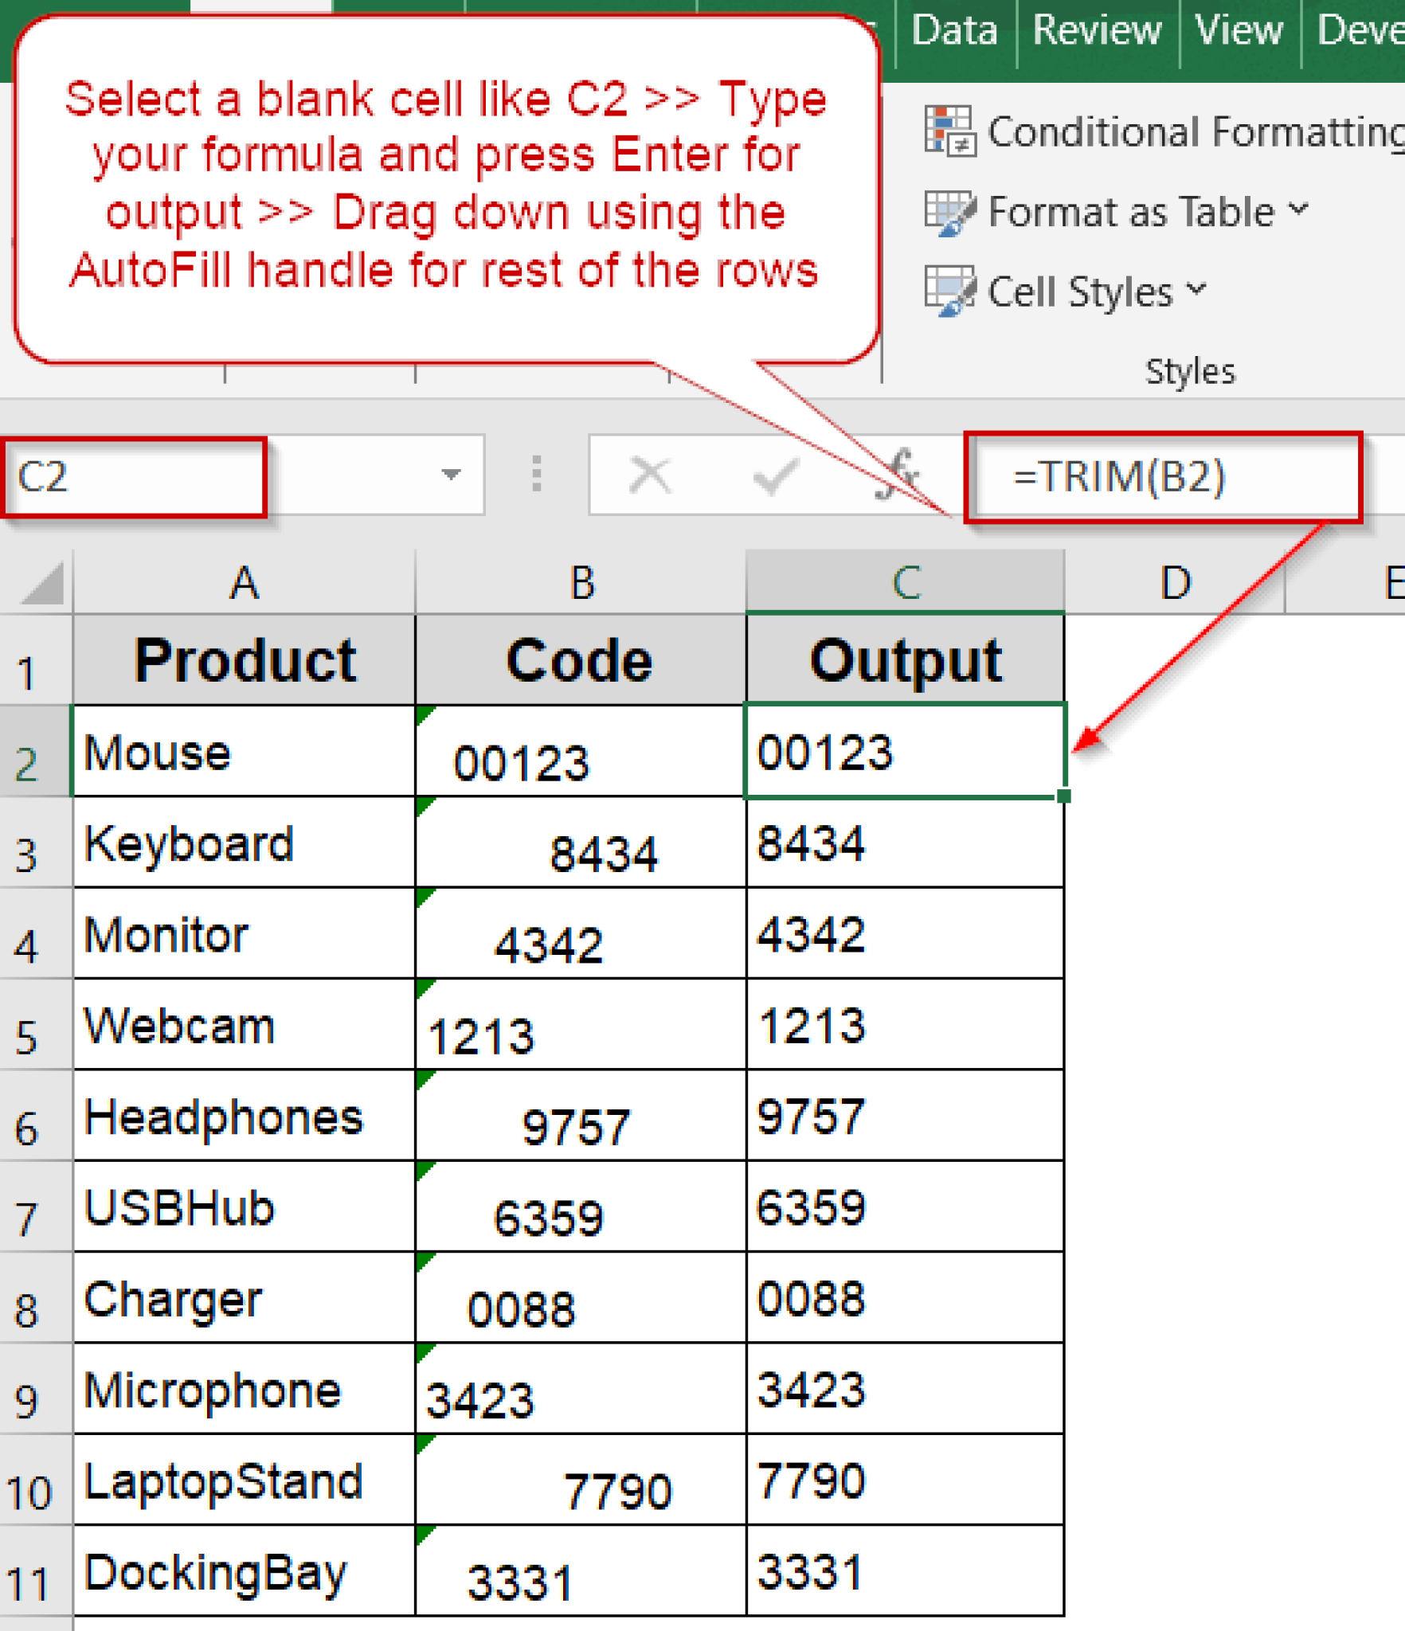Open the Format as Table dropdown arrow
The height and width of the screenshot is (1631, 1405).
tap(1298, 211)
